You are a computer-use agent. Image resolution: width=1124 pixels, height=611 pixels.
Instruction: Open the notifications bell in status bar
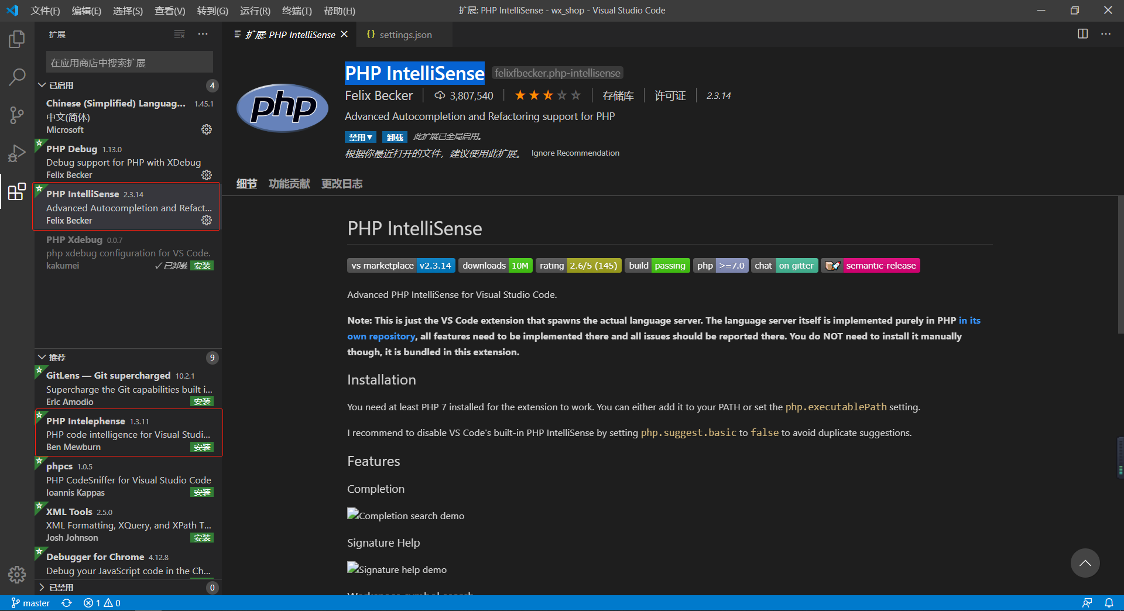[1109, 603]
